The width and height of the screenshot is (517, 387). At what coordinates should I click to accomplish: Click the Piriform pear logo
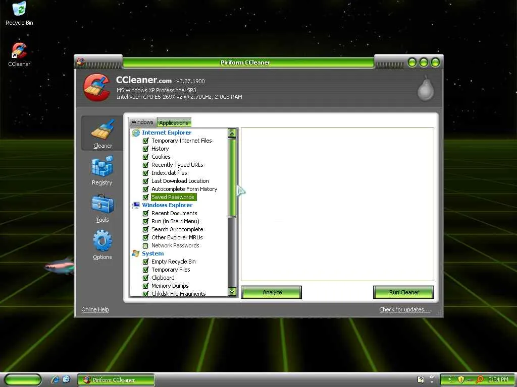pos(425,88)
